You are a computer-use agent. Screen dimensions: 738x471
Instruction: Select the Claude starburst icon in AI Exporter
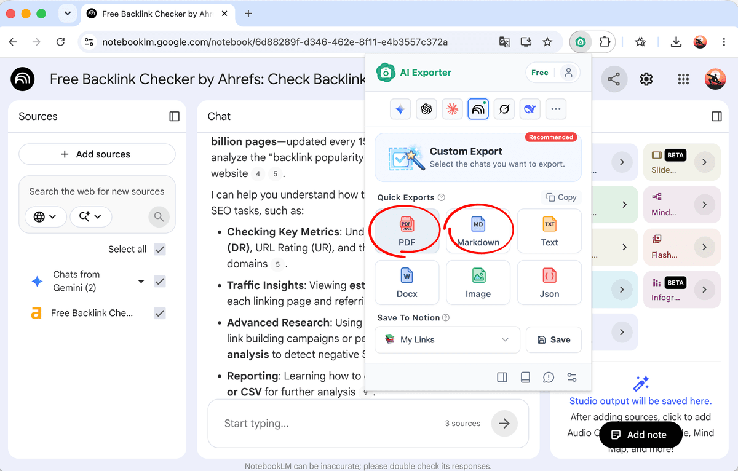(452, 109)
